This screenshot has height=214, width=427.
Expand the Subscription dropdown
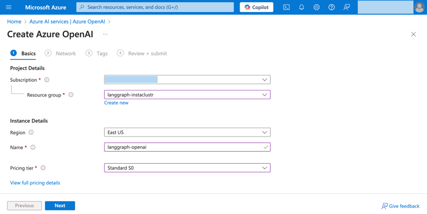[x=187, y=80]
